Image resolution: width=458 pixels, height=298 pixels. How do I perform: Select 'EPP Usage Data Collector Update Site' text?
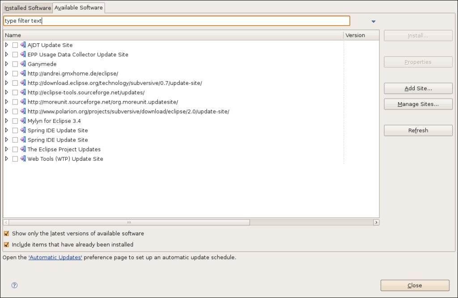pos(78,55)
